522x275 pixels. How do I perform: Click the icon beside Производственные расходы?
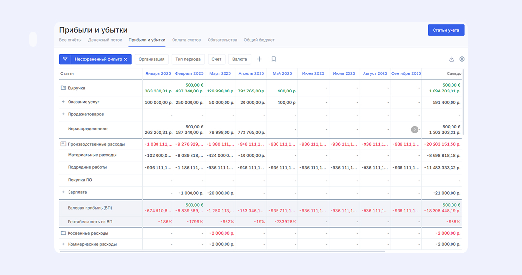coord(63,144)
